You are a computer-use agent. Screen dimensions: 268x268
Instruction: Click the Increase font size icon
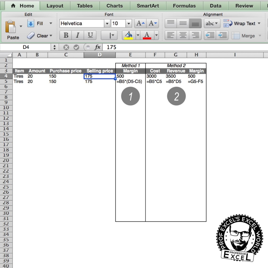[140, 23]
